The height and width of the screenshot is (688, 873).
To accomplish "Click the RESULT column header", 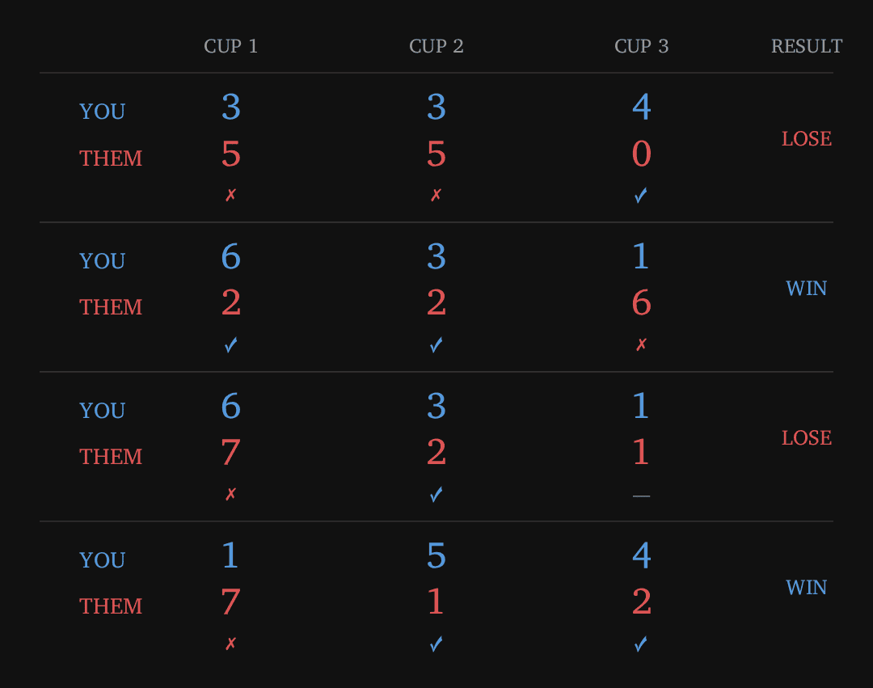I will (x=807, y=46).
